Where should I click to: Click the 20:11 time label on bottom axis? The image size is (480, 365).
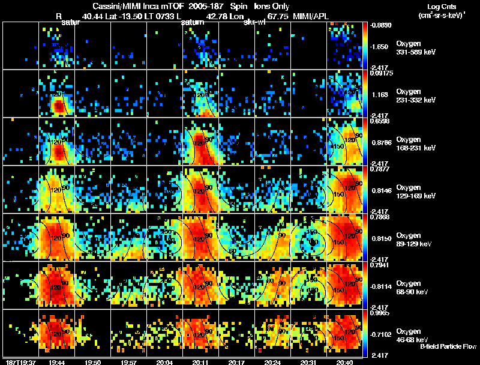point(200,362)
